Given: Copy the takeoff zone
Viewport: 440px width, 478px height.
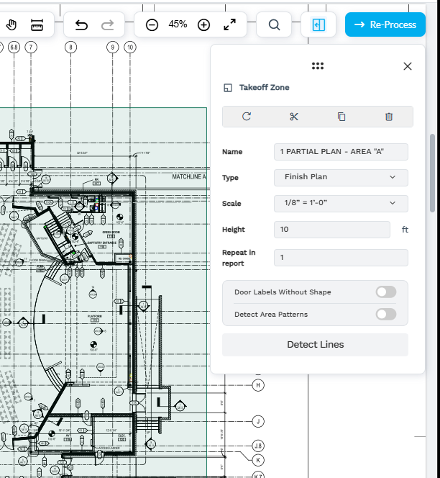Looking at the screenshot, I should pyautogui.click(x=342, y=117).
